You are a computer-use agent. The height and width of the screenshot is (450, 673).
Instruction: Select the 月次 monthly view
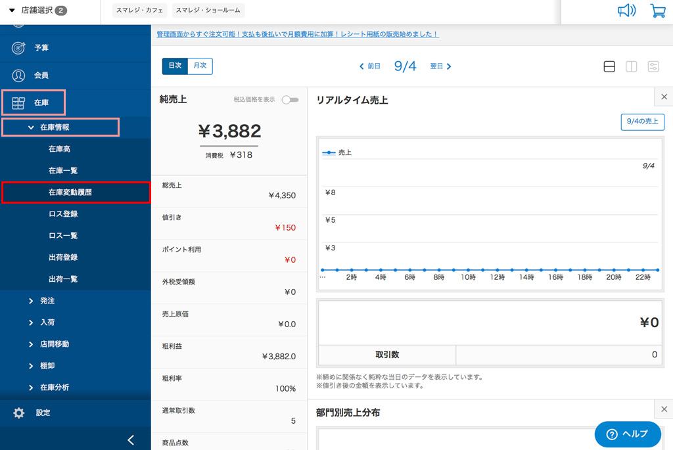(200, 66)
